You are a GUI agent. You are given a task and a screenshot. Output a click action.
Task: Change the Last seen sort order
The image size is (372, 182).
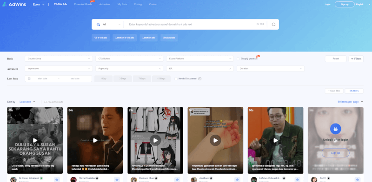pos(27,102)
